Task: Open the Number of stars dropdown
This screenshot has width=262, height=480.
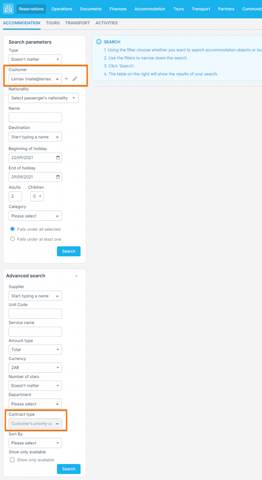Action: pyautogui.click(x=35, y=386)
